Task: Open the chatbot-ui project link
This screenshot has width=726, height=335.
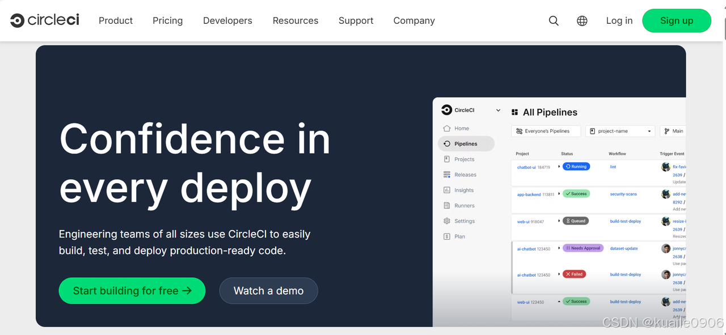Action: 526,167
